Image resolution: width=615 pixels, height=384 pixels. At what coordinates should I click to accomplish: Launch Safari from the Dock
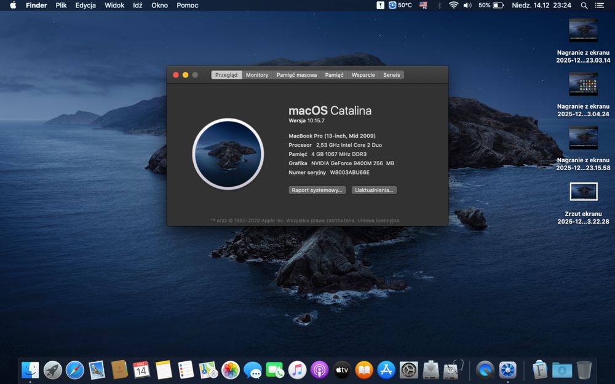[x=74, y=370]
